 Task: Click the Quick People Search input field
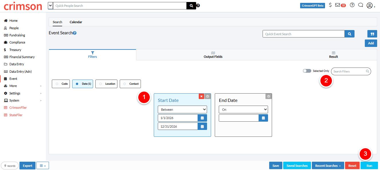[x=120, y=6]
